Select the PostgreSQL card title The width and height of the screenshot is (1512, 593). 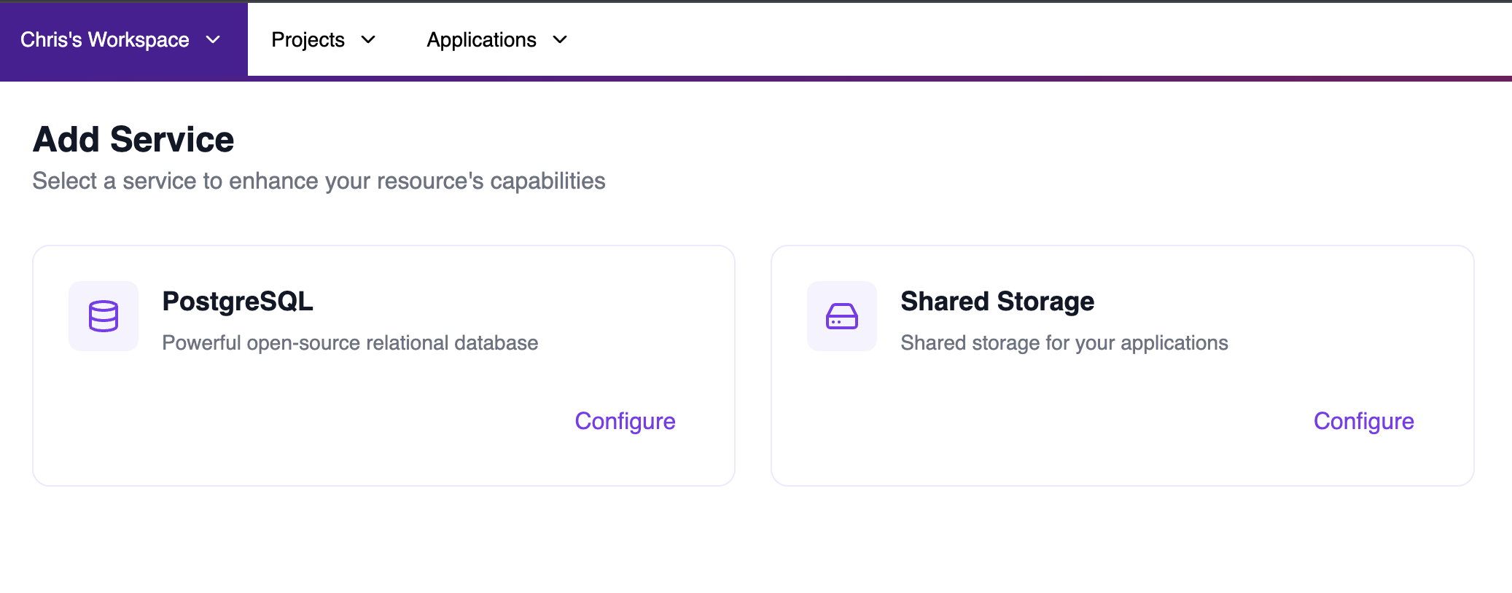point(238,302)
